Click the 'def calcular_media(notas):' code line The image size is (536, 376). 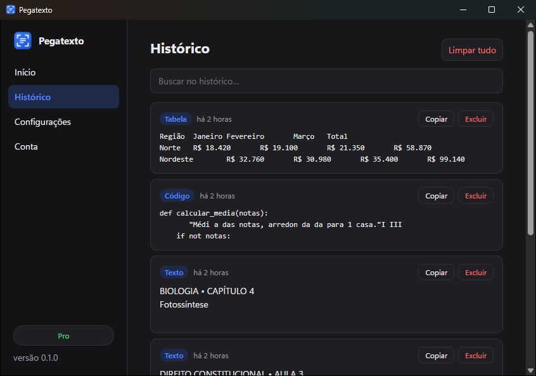[214, 213]
